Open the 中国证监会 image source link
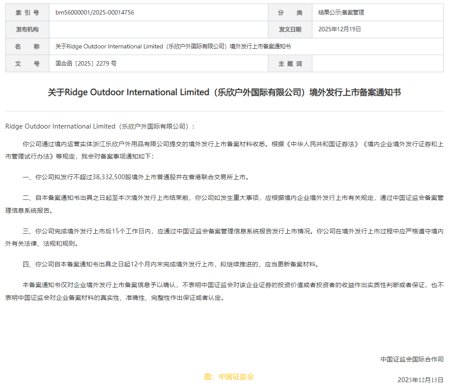This screenshot has height=387, width=449. point(230,376)
